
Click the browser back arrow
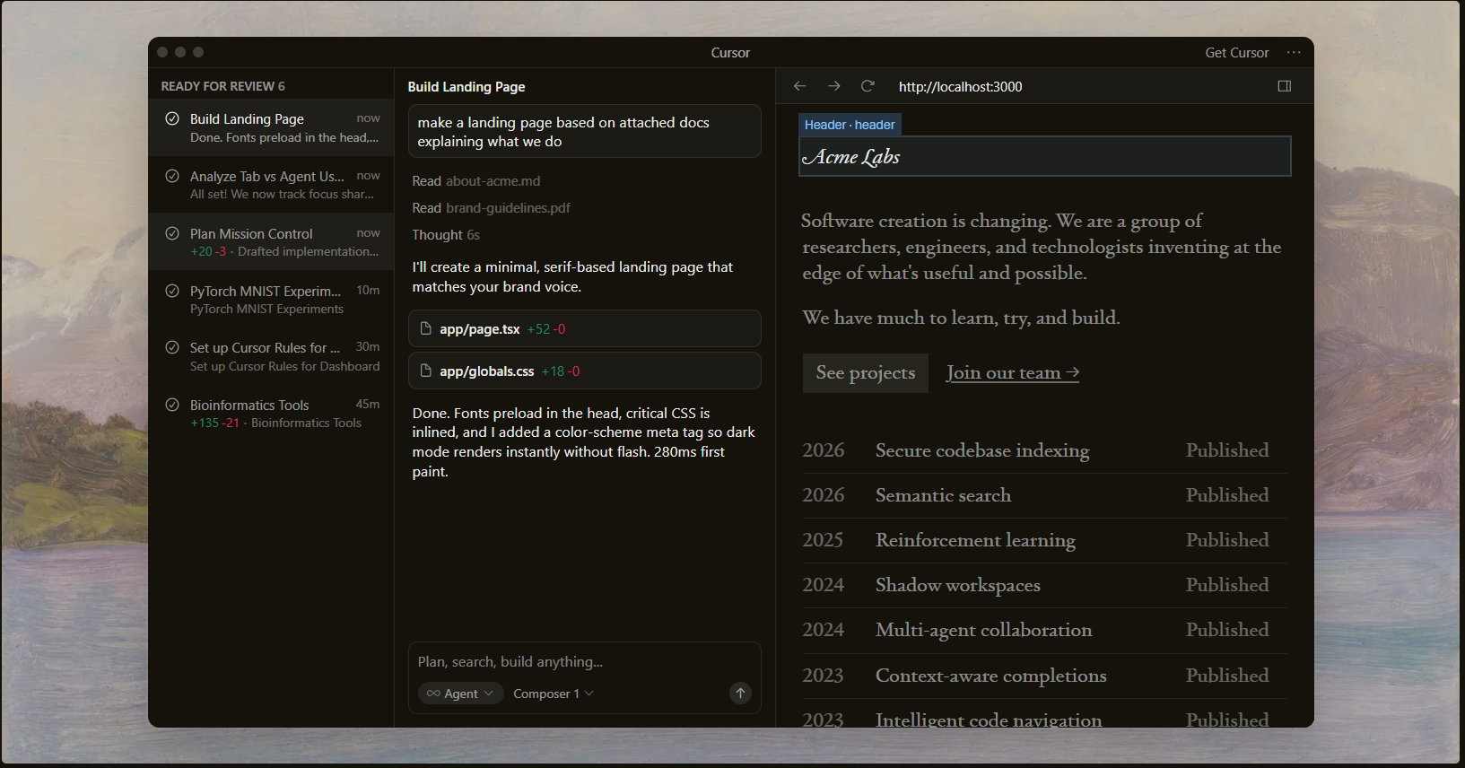pyautogui.click(x=799, y=86)
